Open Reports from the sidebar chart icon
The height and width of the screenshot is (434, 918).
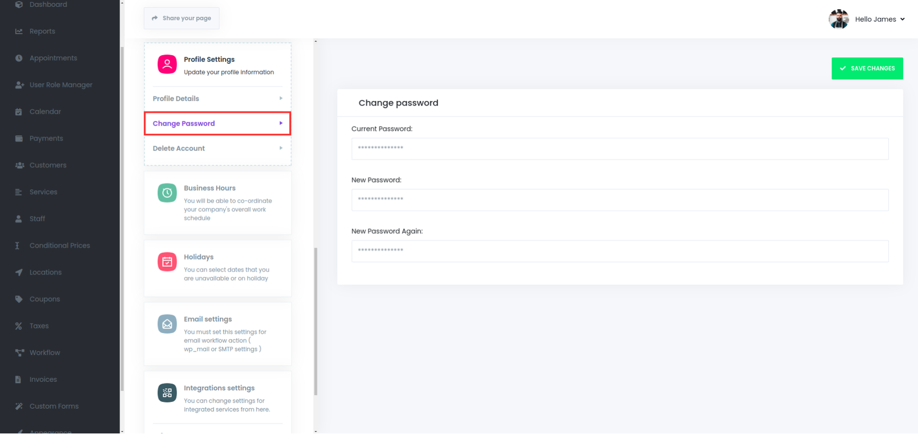point(19,32)
